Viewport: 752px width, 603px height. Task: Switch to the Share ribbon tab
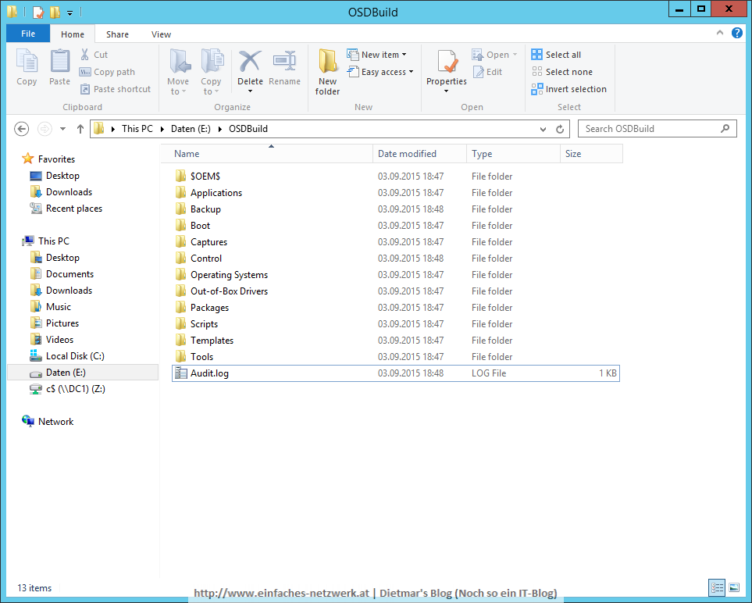click(x=117, y=34)
